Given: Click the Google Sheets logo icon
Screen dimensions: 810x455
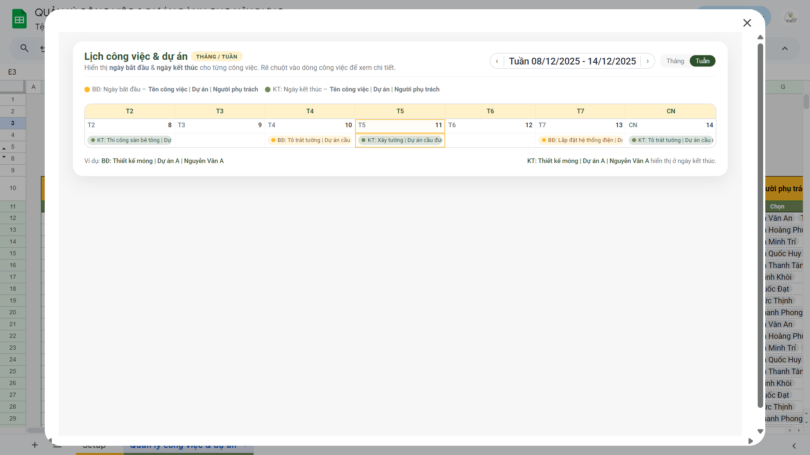Looking at the screenshot, I should coord(19,19).
